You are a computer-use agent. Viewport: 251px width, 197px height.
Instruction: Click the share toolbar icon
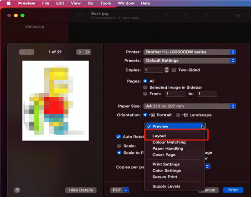(x=185, y=15)
